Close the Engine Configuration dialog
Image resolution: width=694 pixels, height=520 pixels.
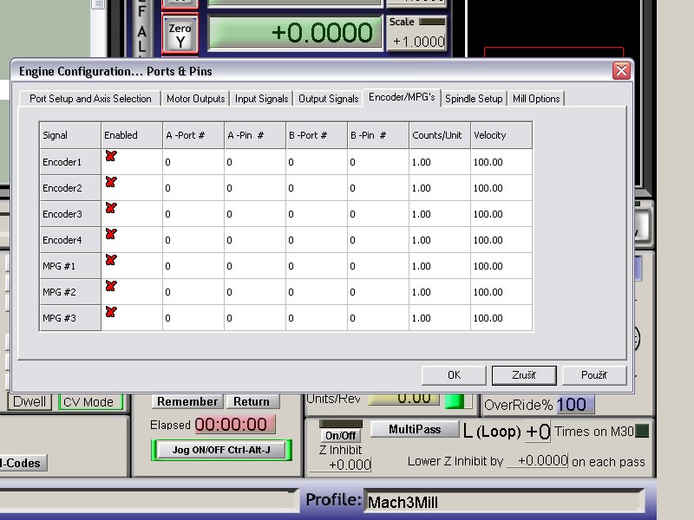(x=620, y=71)
